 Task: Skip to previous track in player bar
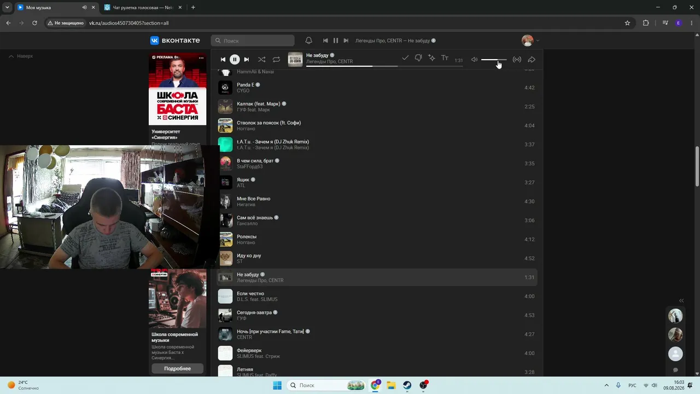pyautogui.click(x=223, y=59)
